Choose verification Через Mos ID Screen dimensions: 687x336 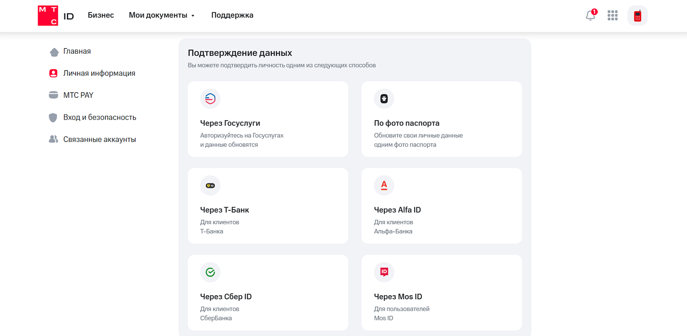(x=442, y=292)
